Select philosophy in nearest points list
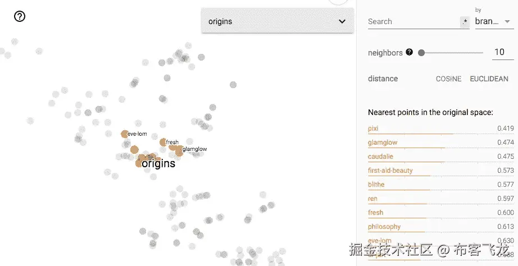This screenshot has height=266, width=518. (384, 227)
